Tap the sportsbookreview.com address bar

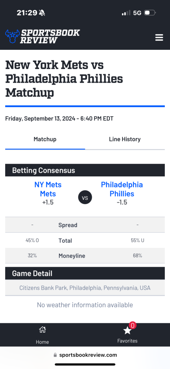[85, 355]
